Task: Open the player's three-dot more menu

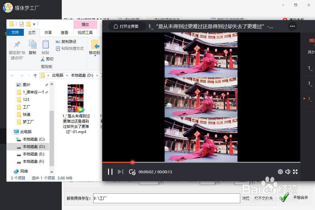Action: (x=292, y=26)
